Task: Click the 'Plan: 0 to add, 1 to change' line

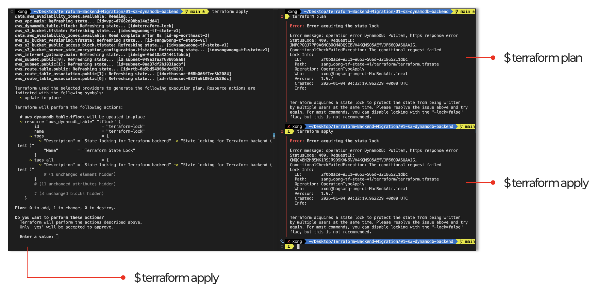Action: coord(65,208)
